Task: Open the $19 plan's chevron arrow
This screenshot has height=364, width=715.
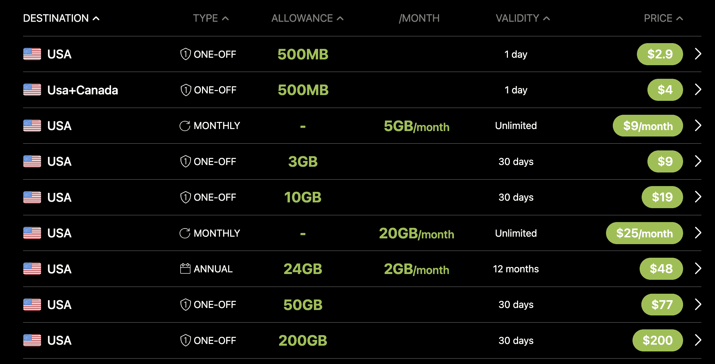Action: tap(698, 197)
